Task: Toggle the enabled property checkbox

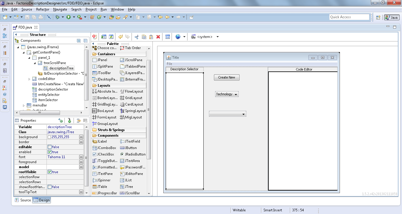Action: (x=49, y=152)
